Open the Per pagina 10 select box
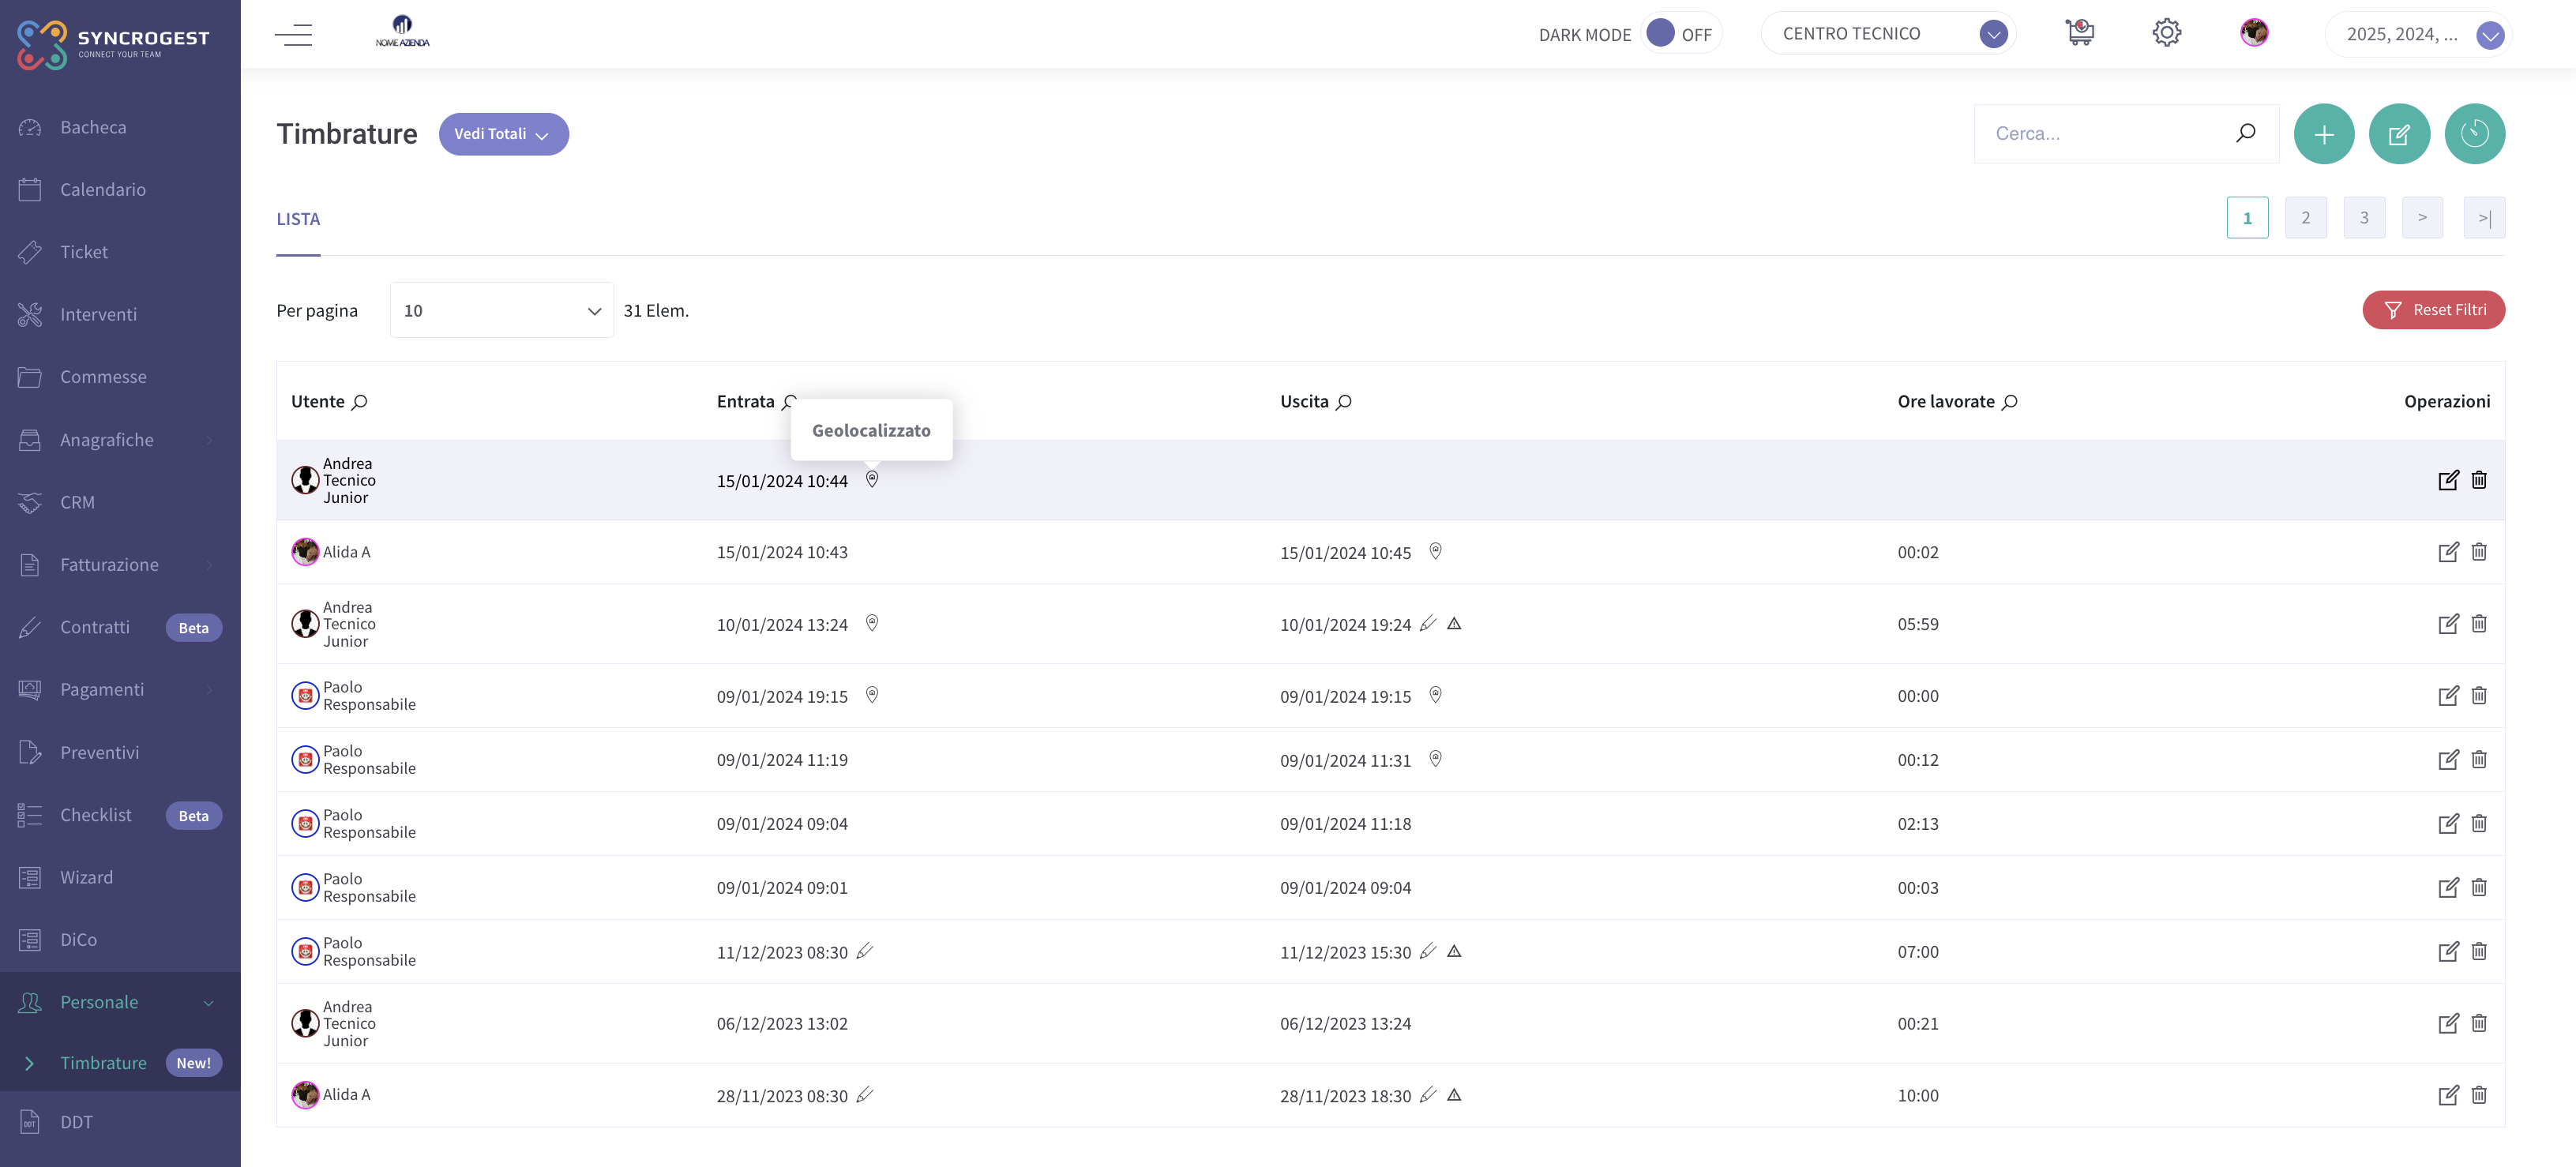This screenshot has width=2576, height=1167. click(x=501, y=310)
